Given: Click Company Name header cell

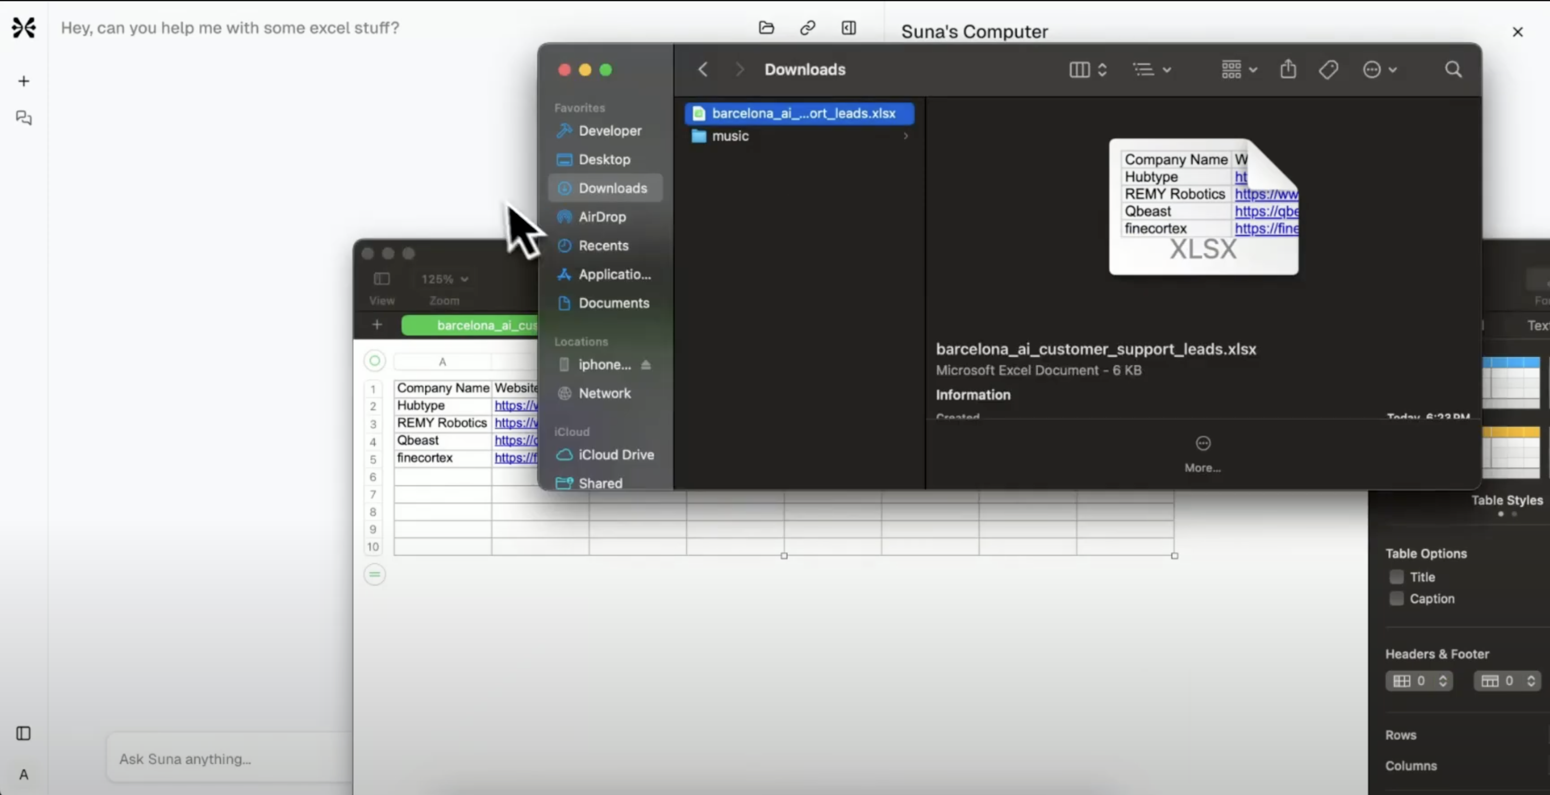Looking at the screenshot, I should (443, 388).
